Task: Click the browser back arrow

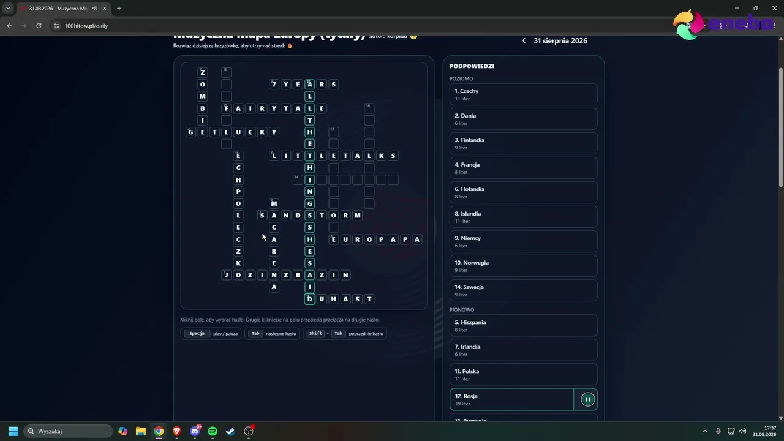Action: tap(9, 26)
